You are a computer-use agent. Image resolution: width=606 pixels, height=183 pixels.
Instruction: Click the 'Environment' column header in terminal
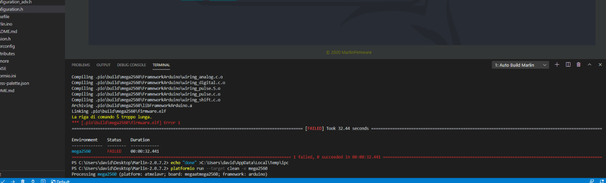point(84,140)
